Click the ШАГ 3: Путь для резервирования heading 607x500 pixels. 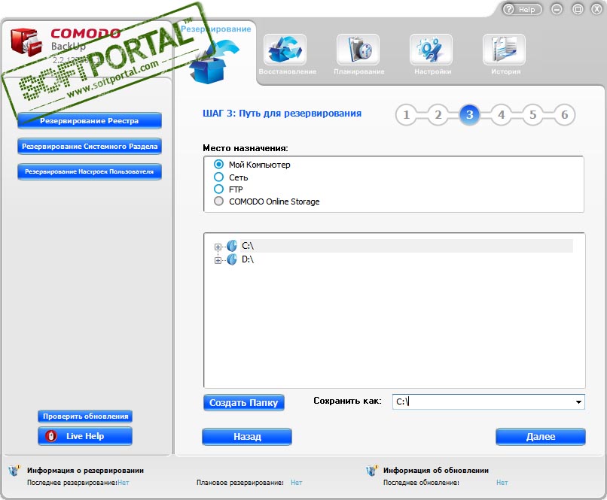282,114
